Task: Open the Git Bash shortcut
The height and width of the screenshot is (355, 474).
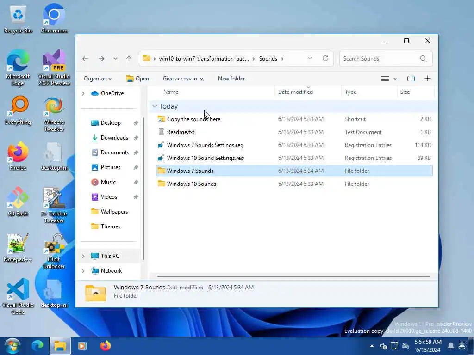Action: [x=18, y=202]
